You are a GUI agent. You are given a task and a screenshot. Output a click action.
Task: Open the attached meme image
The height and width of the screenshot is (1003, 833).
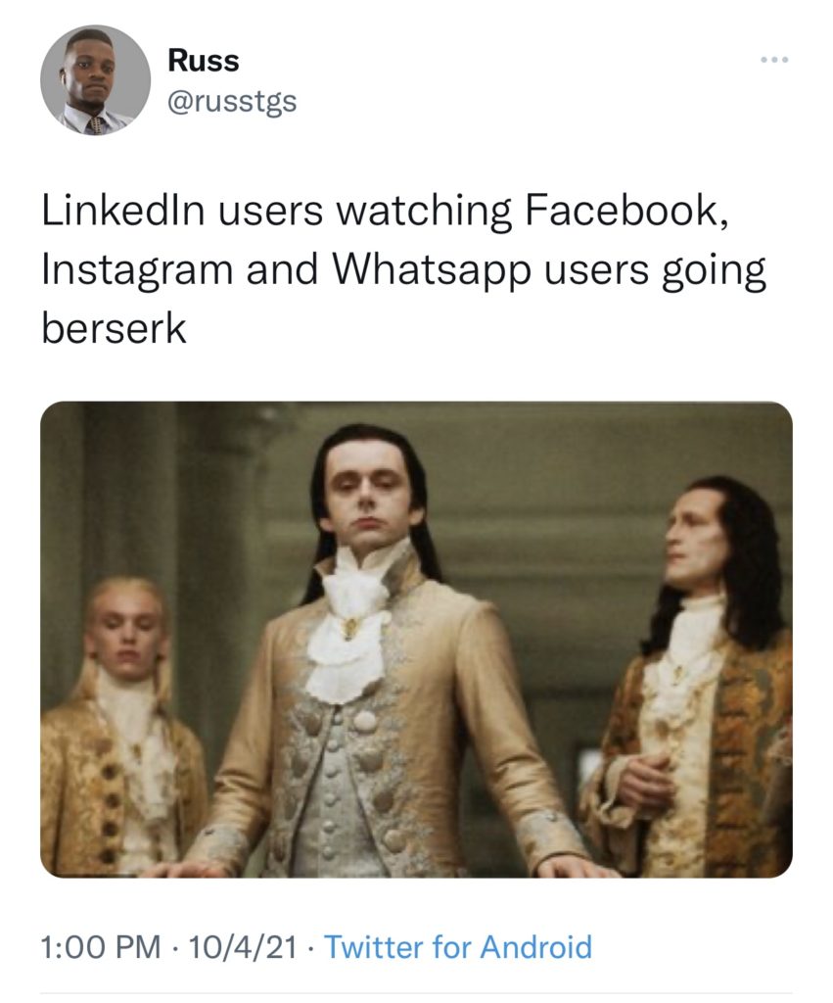416,639
